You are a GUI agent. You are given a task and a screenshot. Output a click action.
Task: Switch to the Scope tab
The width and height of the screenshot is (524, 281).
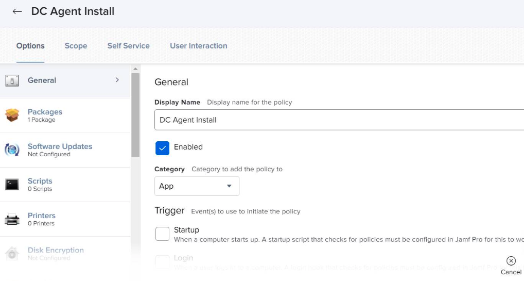76,46
